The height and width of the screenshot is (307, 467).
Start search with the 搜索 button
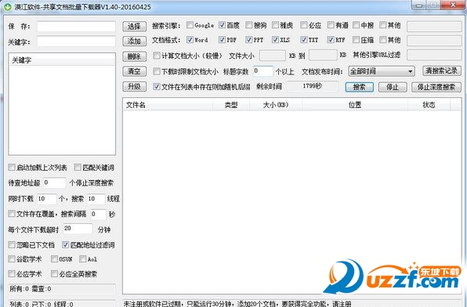click(359, 87)
